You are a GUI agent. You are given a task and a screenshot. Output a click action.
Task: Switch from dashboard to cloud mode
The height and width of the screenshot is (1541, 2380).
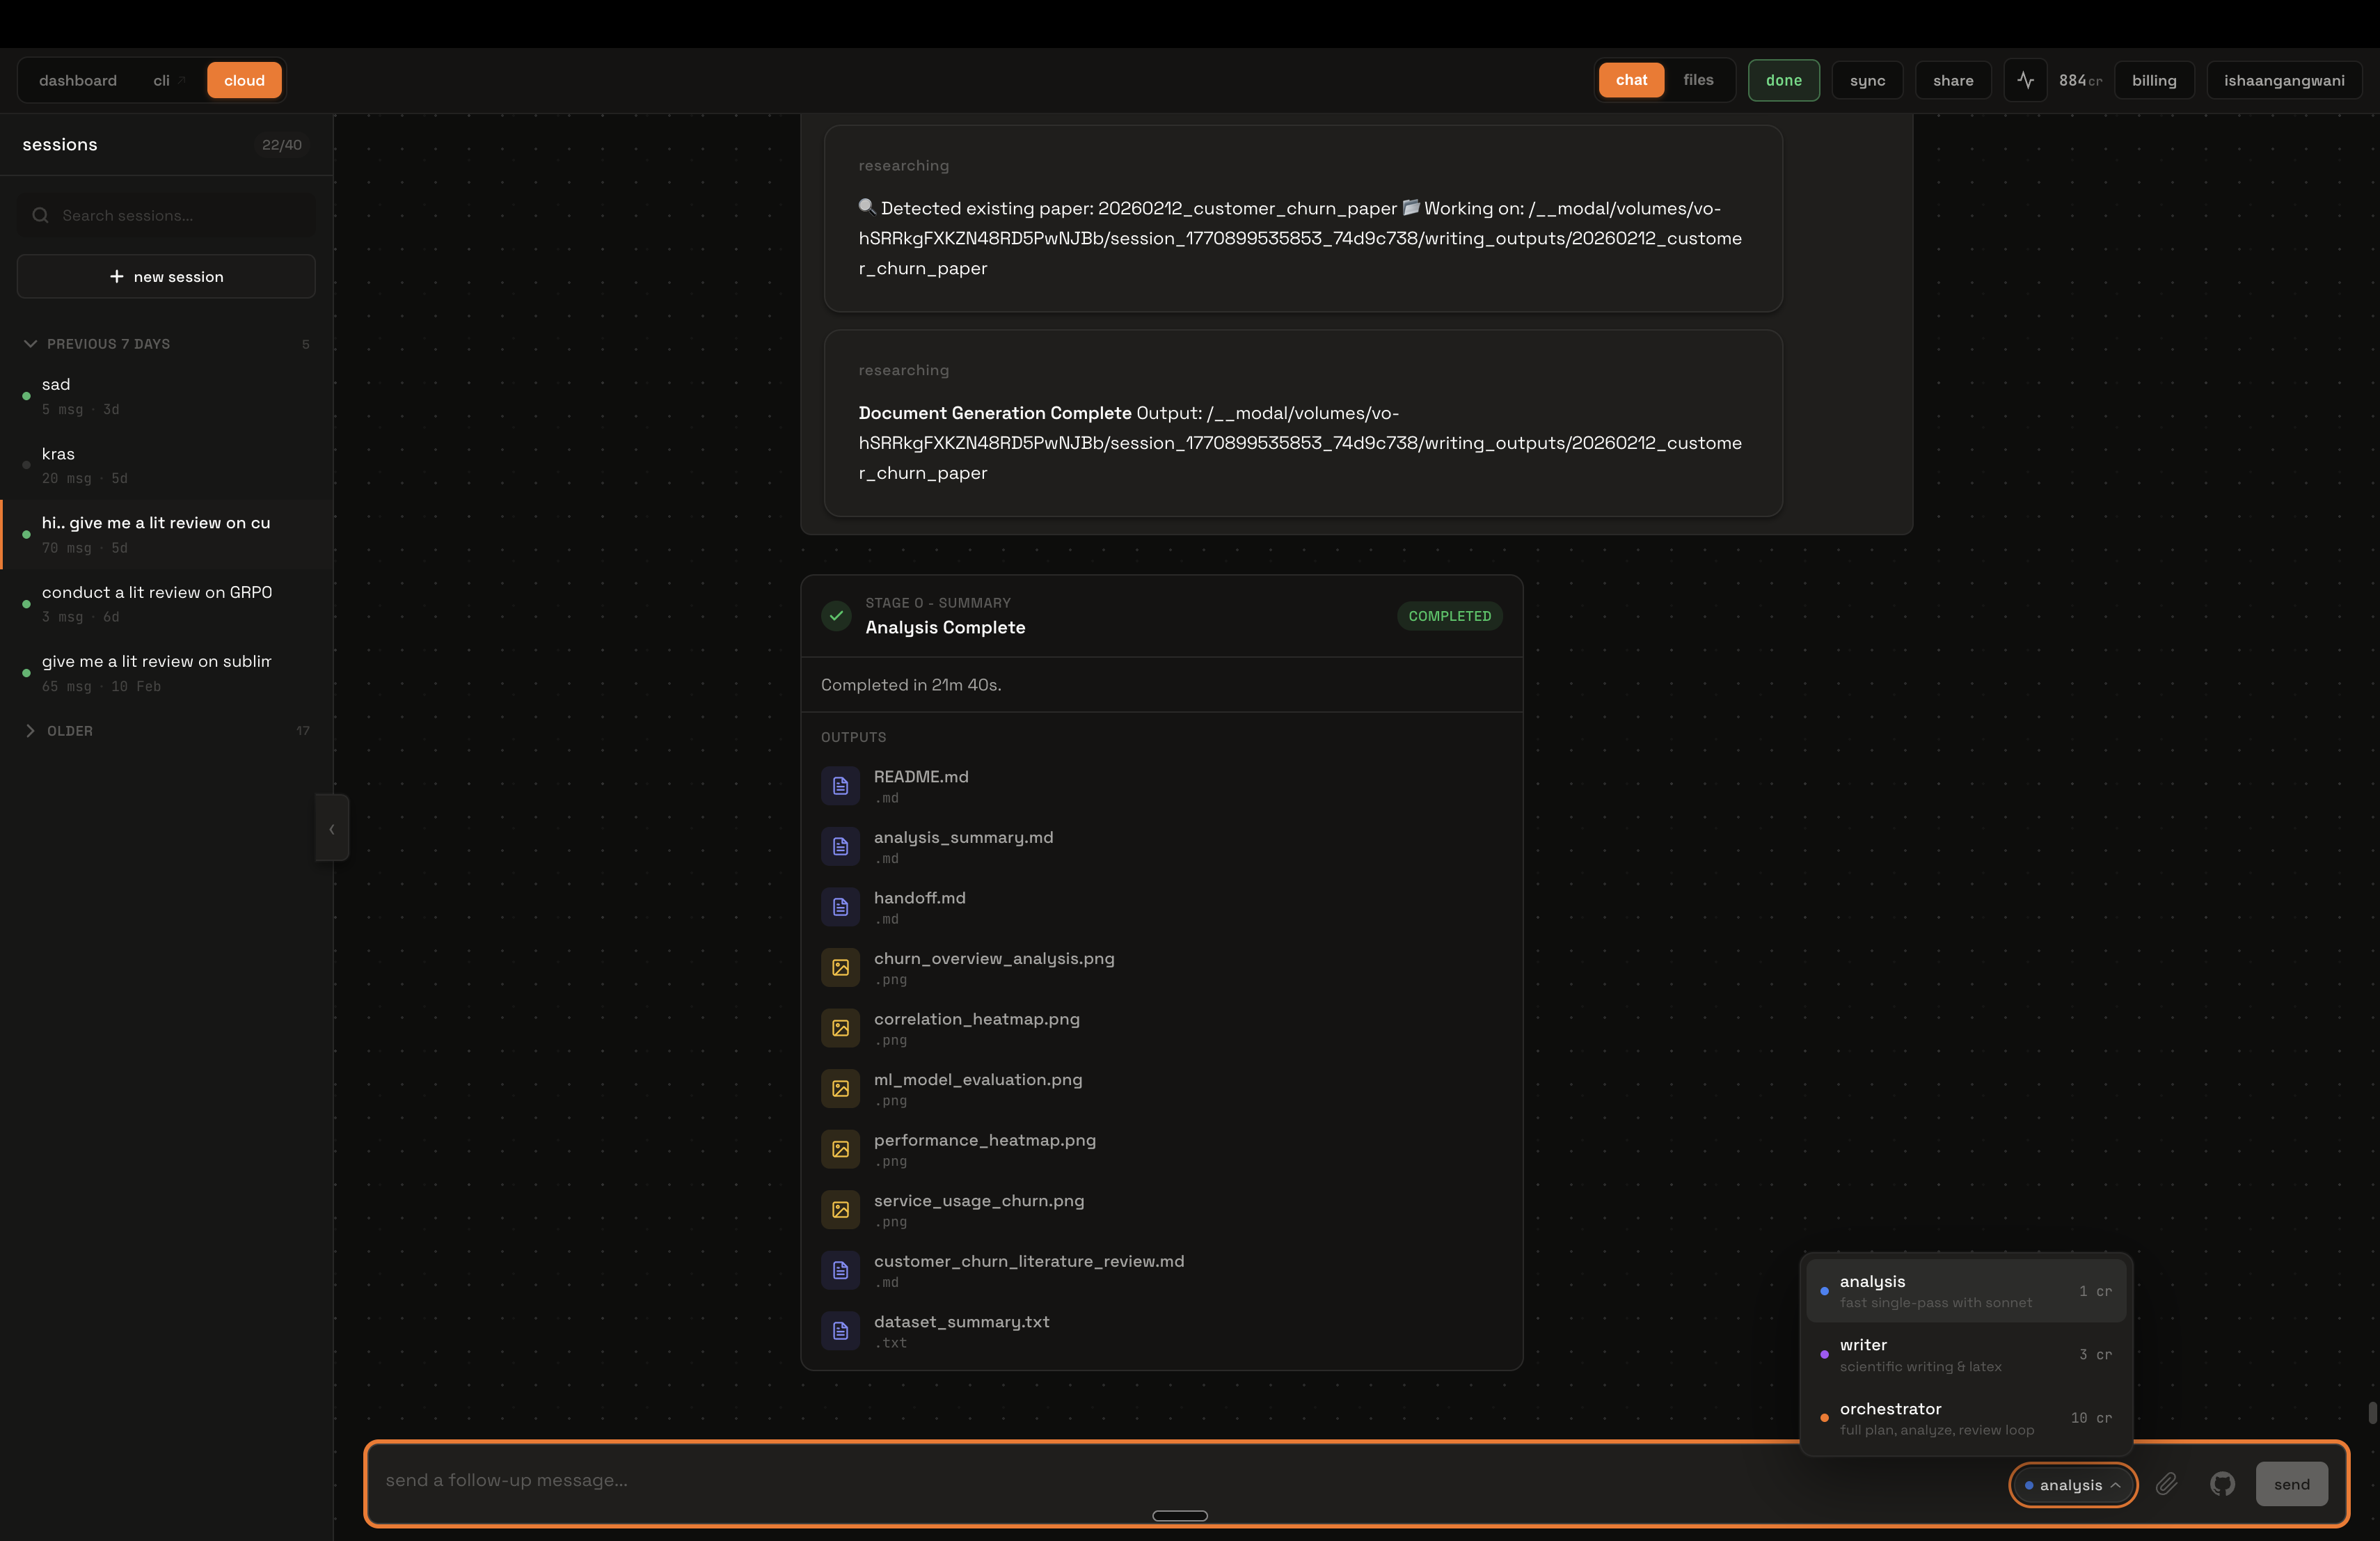click(x=243, y=80)
